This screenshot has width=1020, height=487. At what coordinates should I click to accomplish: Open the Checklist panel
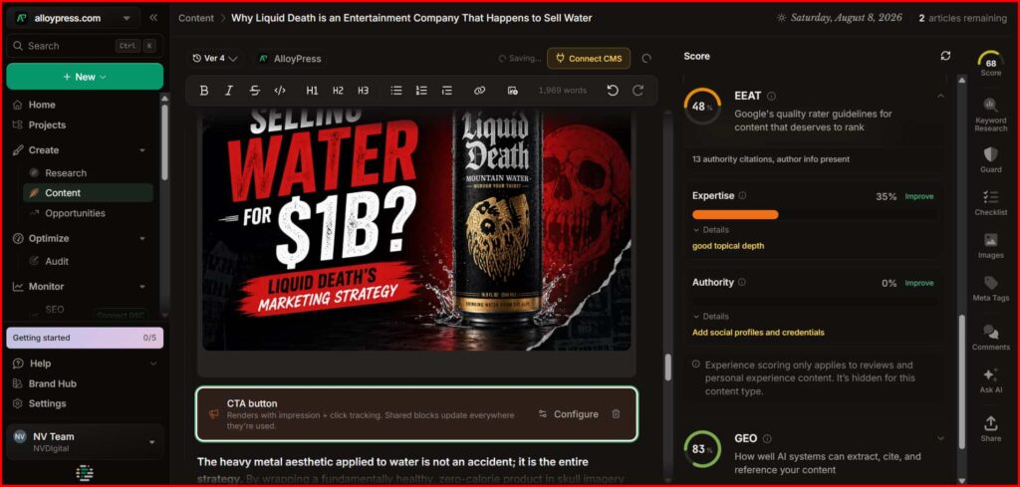pyautogui.click(x=991, y=203)
